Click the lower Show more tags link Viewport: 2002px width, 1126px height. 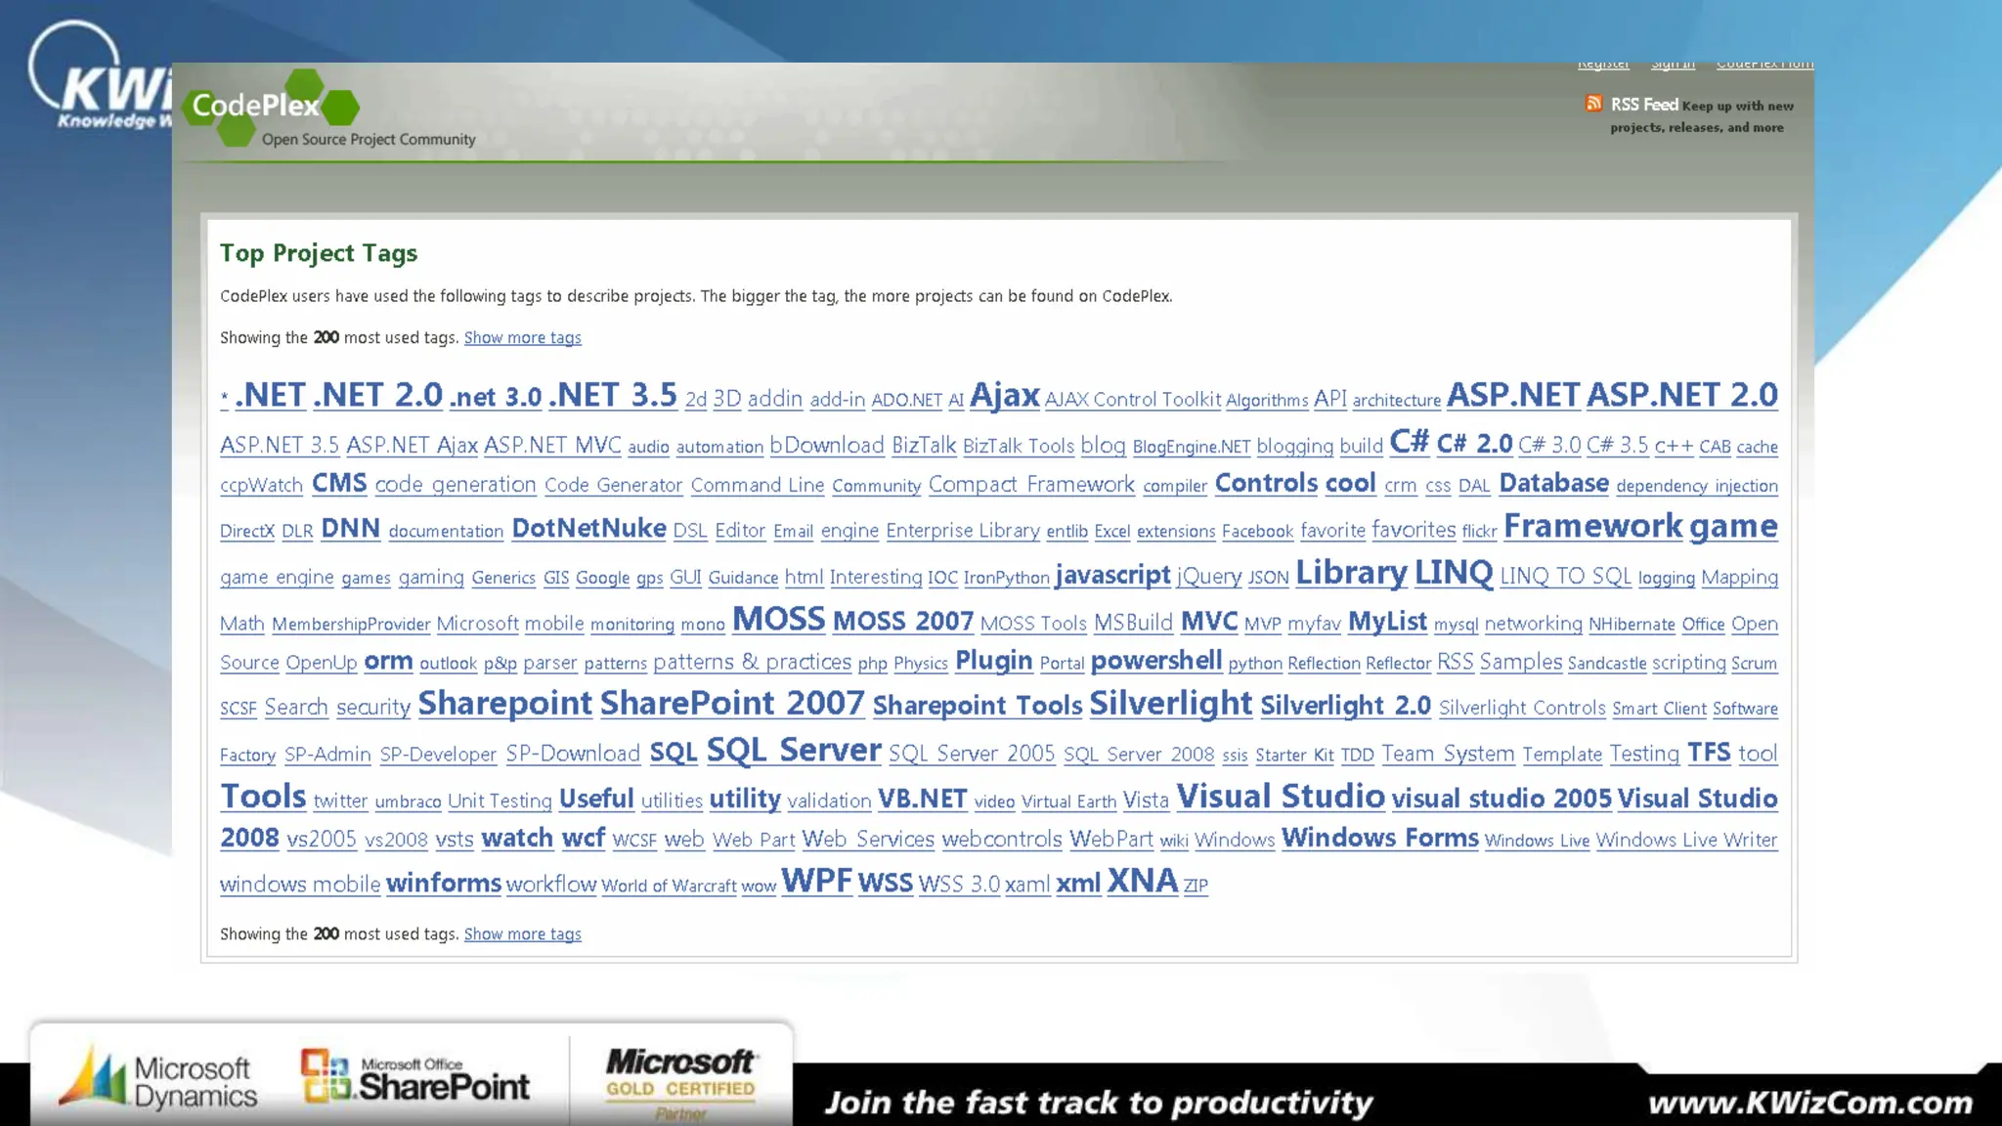point(522,933)
